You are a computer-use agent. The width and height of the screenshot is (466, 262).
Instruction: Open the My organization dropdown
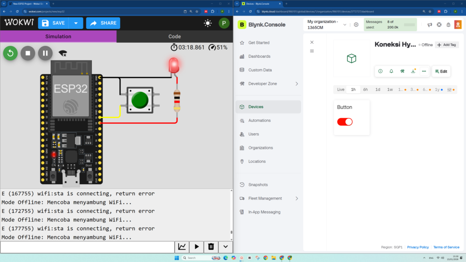click(327, 25)
